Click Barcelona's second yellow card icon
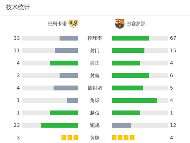The height and width of the screenshot is (143, 190). click(x=120, y=138)
